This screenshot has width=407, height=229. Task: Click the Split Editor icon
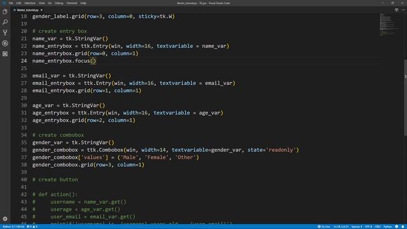point(396,10)
